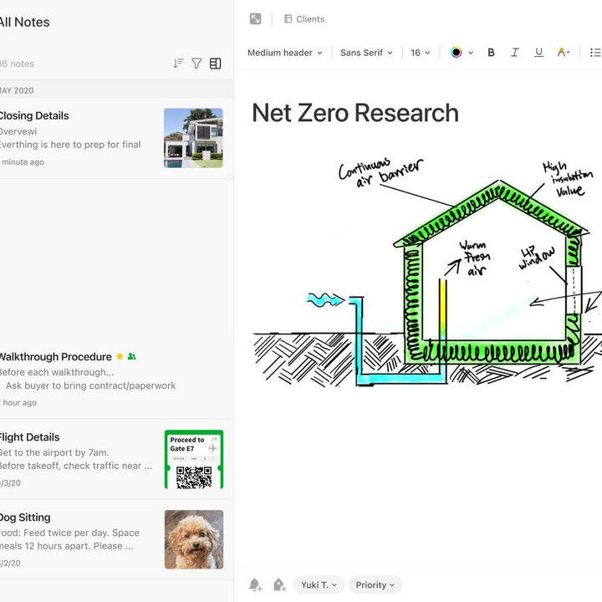Click the All Notes heading

coord(24,23)
